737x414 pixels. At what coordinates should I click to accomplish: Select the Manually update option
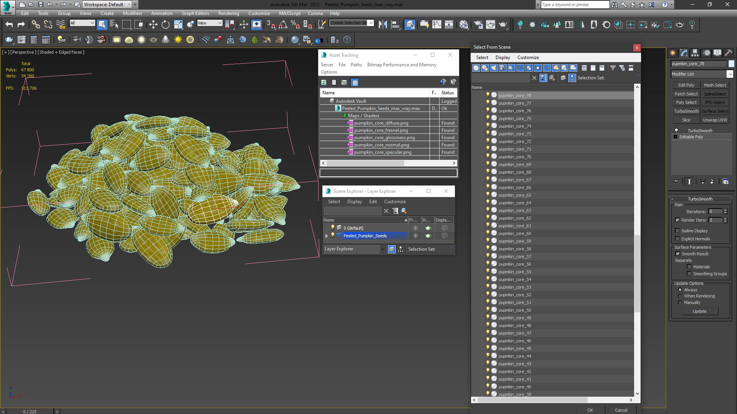(x=680, y=302)
